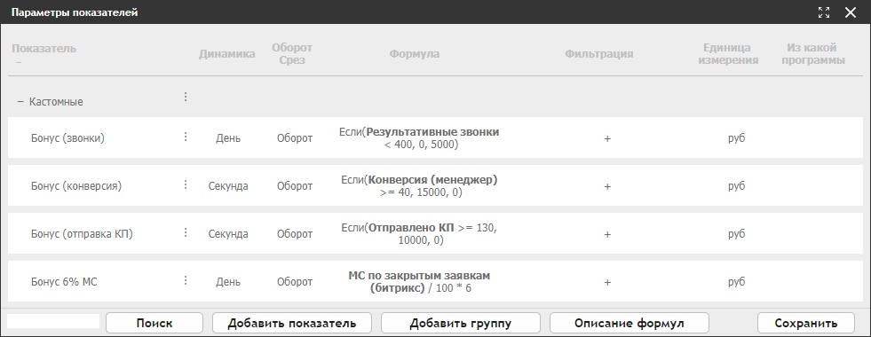Viewport: 871px width, 337px height.
Task: Sort by Показатель column header
Action: pyautogui.click(x=44, y=48)
